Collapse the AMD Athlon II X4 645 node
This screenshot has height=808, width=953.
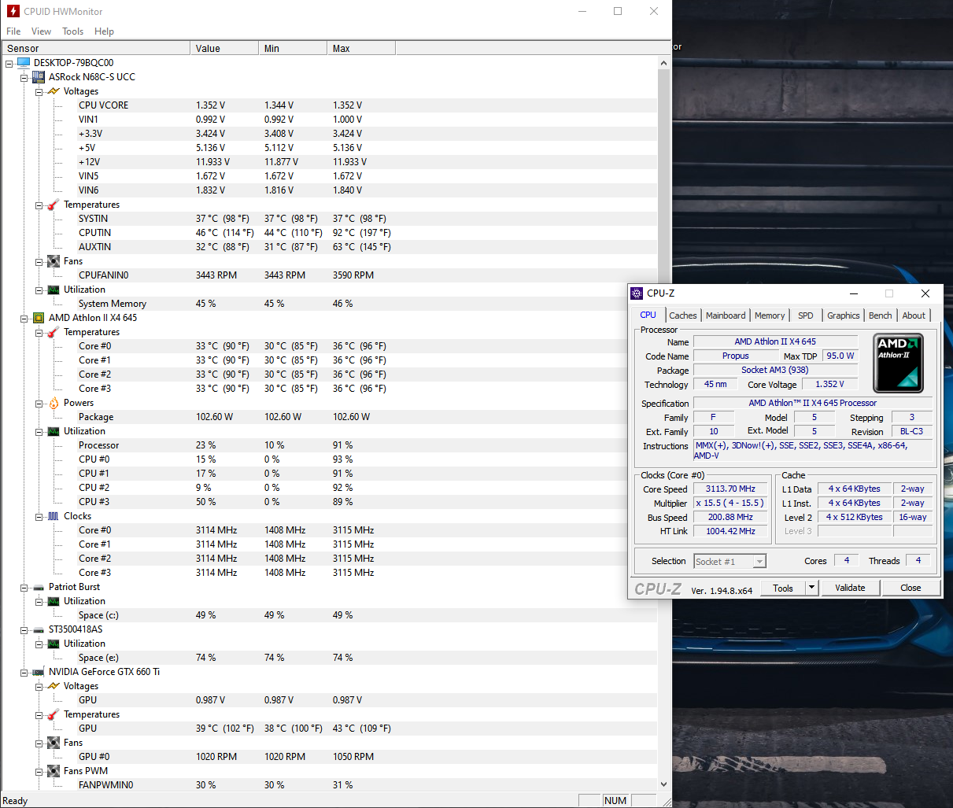tap(24, 318)
